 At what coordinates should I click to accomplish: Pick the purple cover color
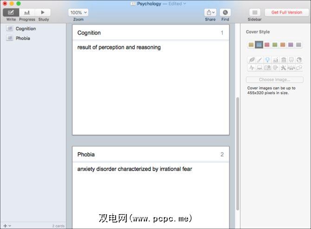tap(291, 45)
